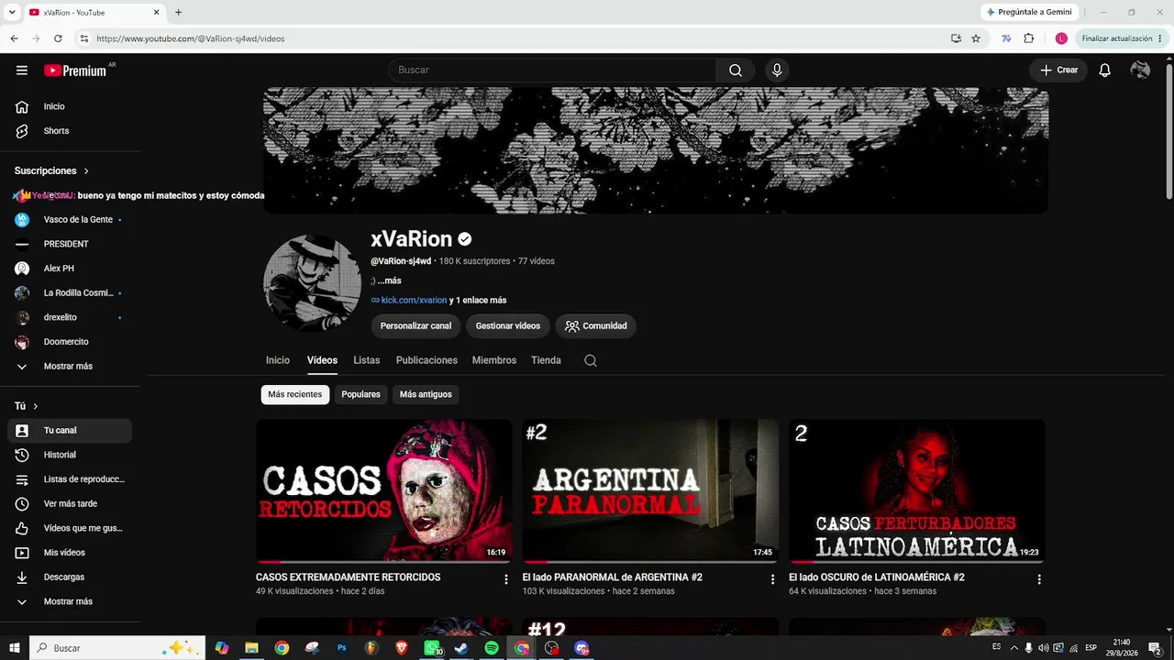Show hidden system tray icons
Image resolution: width=1174 pixels, height=660 pixels.
click(1013, 648)
